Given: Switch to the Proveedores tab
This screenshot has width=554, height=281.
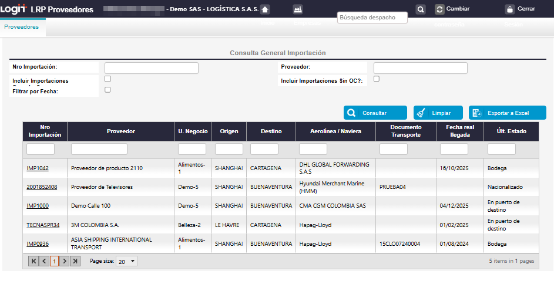Looking at the screenshot, I should coord(21,27).
